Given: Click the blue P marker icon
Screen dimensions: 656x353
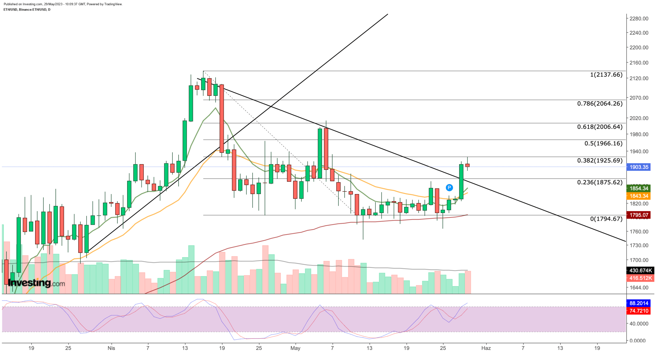Looking at the screenshot, I should click(x=449, y=188).
